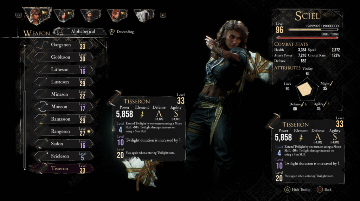Select the Moisson weapon with scythe icon

coord(64,107)
